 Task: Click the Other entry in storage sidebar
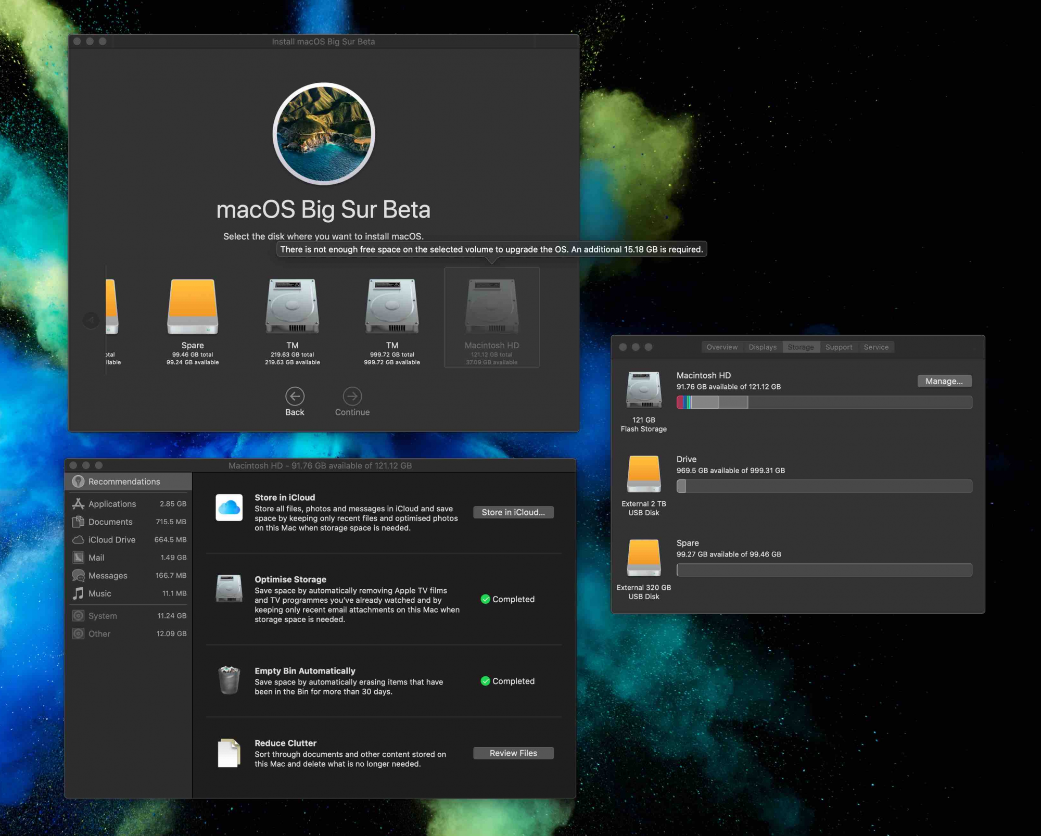pos(128,634)
